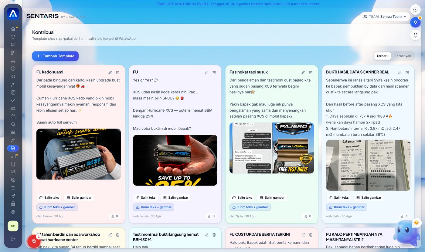Select the Terbaru sort option
The image size is (425, 252).
click(382, 56)
